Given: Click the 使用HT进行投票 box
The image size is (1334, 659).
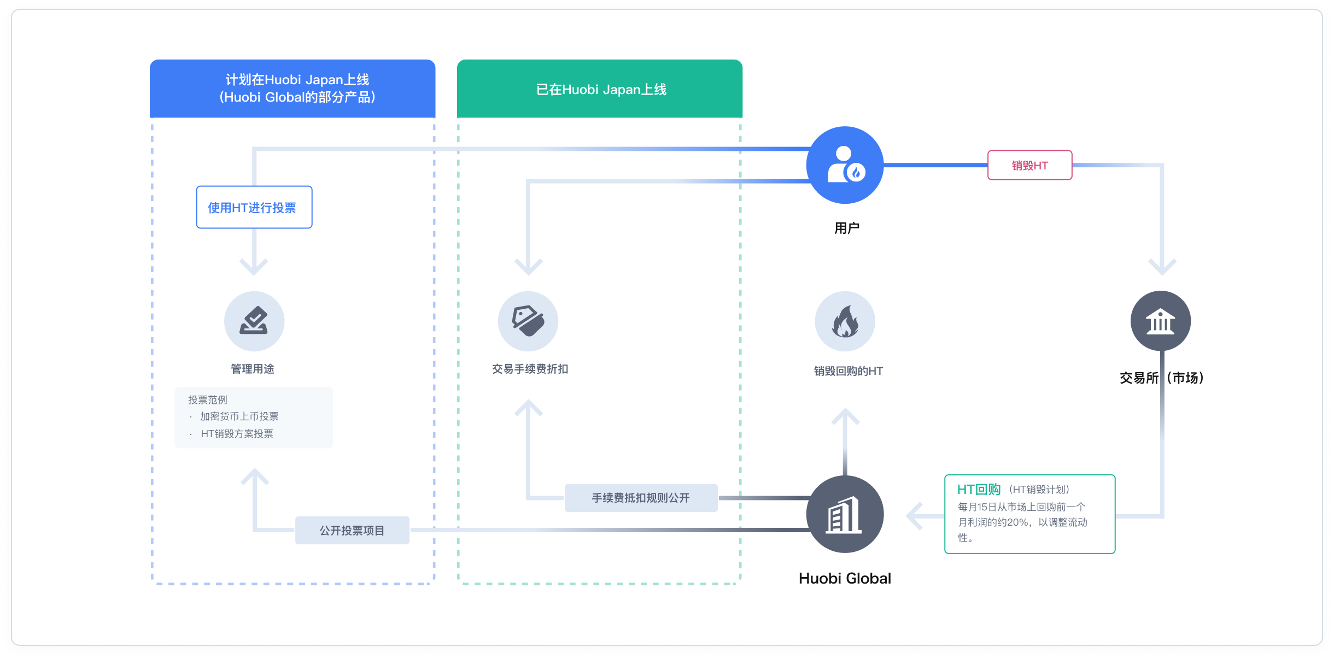Looking at the screenshot, I should click(x=254, y=207).
